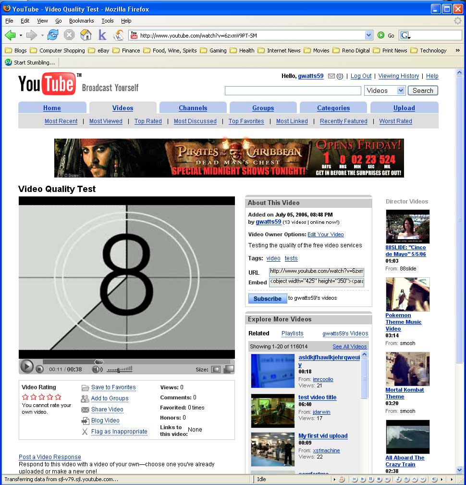466x485 pixels.
Task: Switch to the Channels tab
Action: point(193,108)
